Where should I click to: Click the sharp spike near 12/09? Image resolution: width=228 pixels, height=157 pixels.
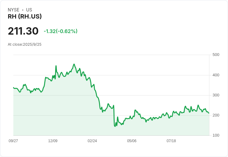(x=56, y=66)
